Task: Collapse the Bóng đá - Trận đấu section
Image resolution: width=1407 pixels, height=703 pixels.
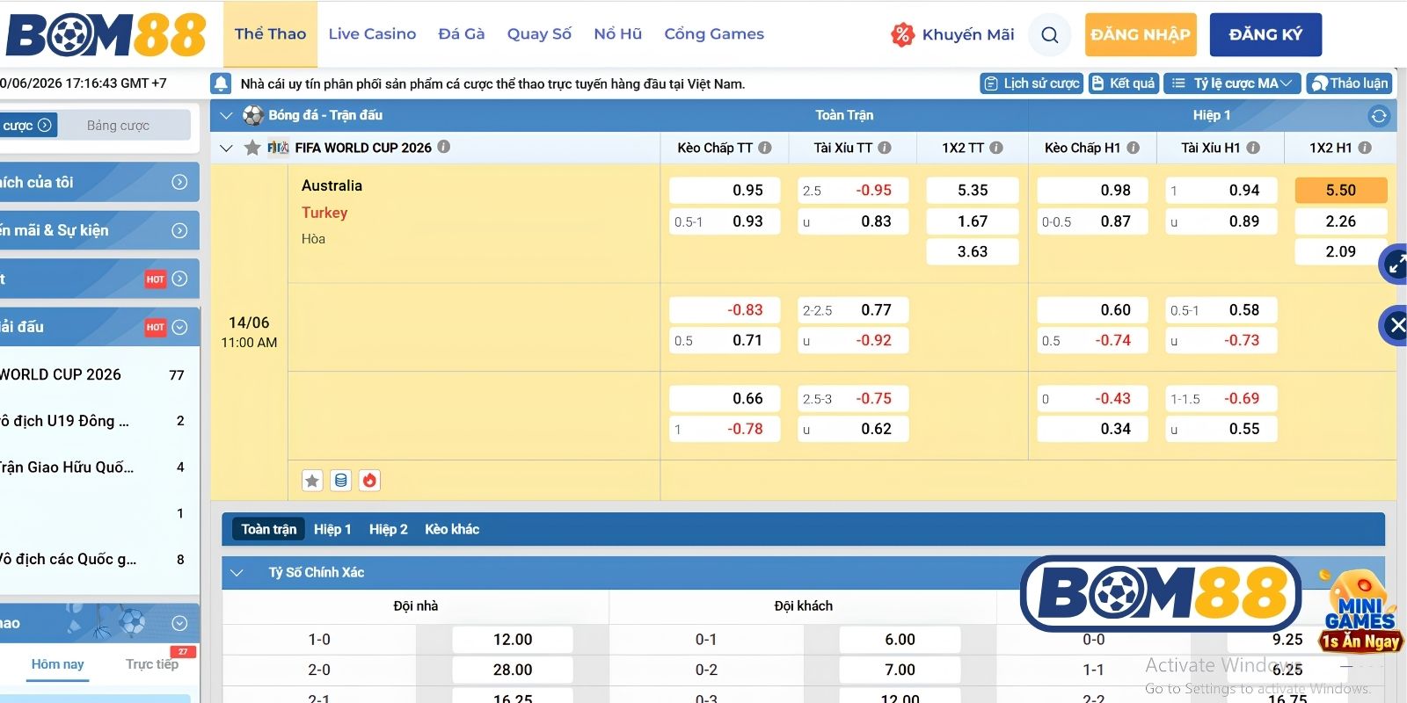Action: point(226,115)
